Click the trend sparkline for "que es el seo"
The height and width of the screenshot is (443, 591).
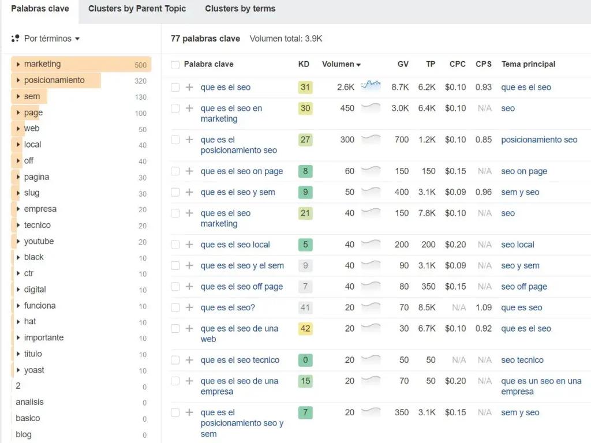(x=370, y=85)
